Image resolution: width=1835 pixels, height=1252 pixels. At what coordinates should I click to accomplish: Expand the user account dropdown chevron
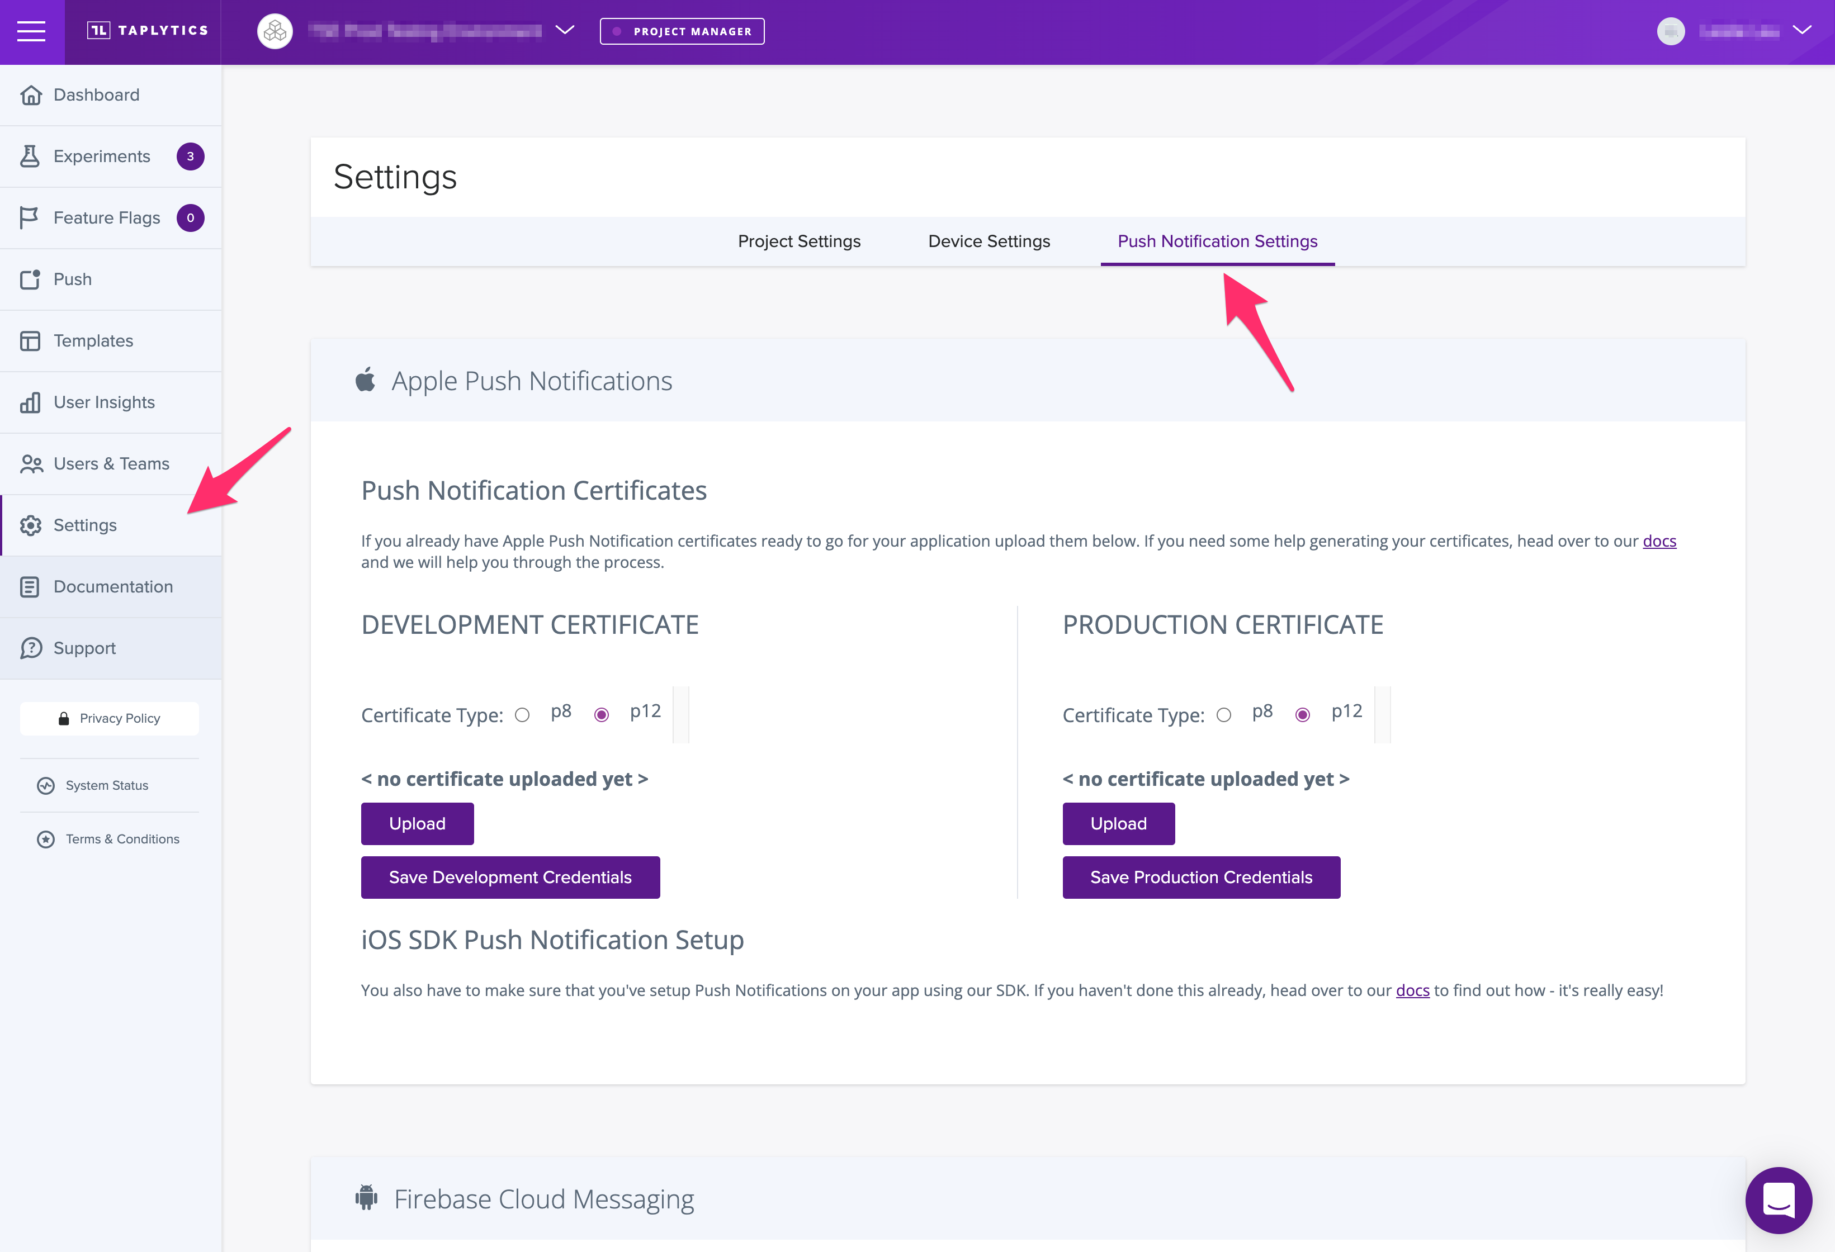coord(1802,30)
